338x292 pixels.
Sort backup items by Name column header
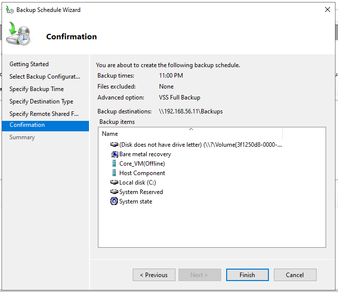(x=191, y=134)
